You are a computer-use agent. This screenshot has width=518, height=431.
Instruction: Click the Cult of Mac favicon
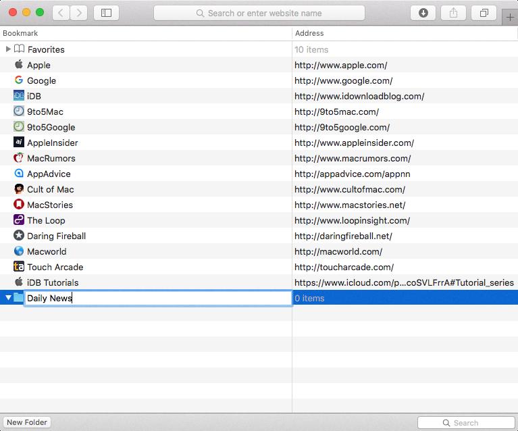pyautogui.click(x=19, y=188)
